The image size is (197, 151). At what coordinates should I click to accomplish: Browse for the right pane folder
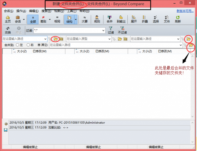point(188,39)
